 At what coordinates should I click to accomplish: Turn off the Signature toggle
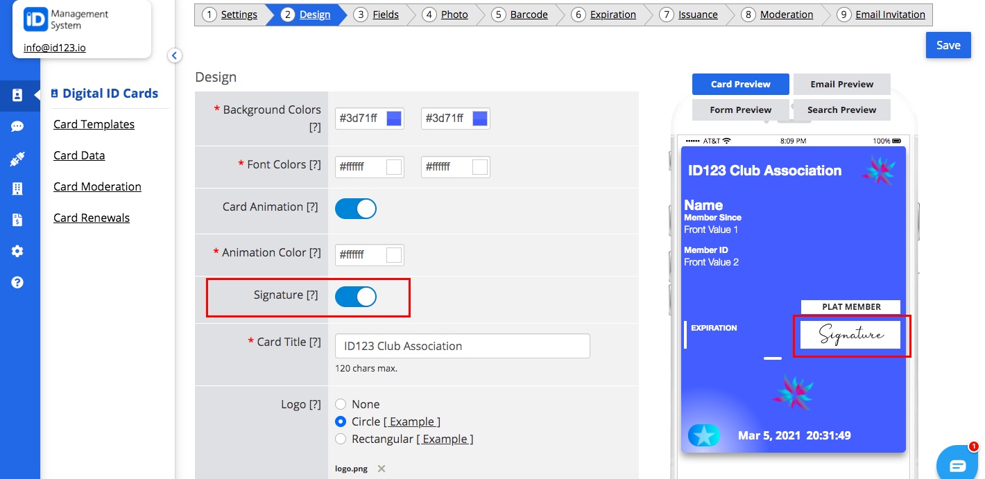click(356, 296)
